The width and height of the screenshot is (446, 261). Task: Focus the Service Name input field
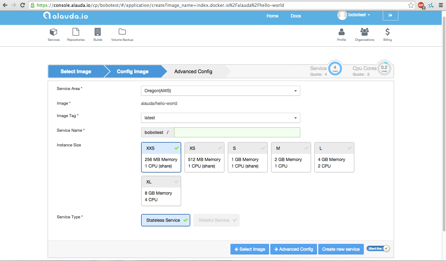[x=237, y=132]
